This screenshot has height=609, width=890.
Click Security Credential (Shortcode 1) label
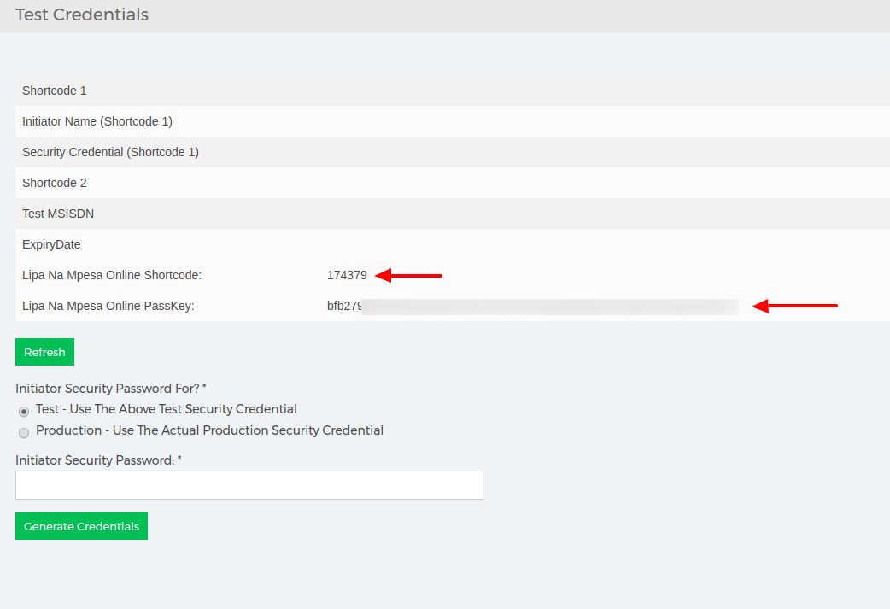click(x=111, y=152)
